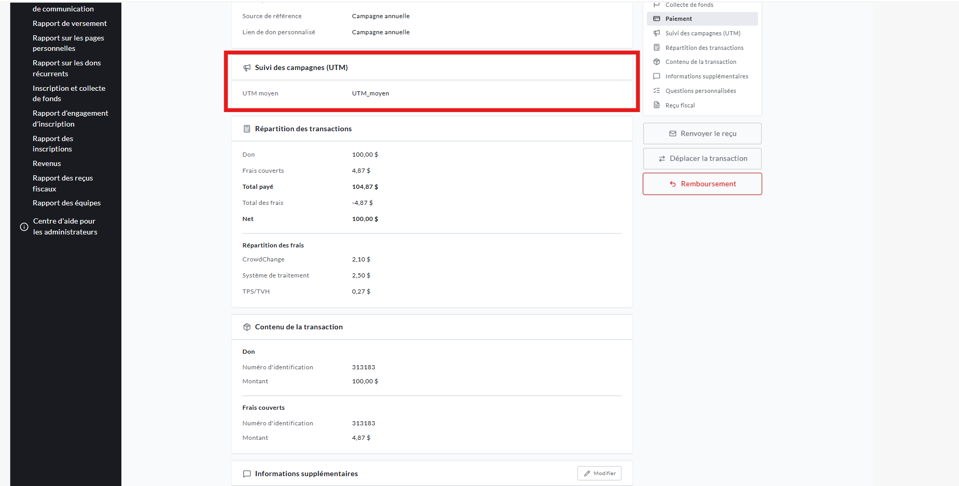Click the speech bubble icon beside Informations supplémentaires heading
The image size is (959, 486).
pyautogui.click(x=247, y=474)
